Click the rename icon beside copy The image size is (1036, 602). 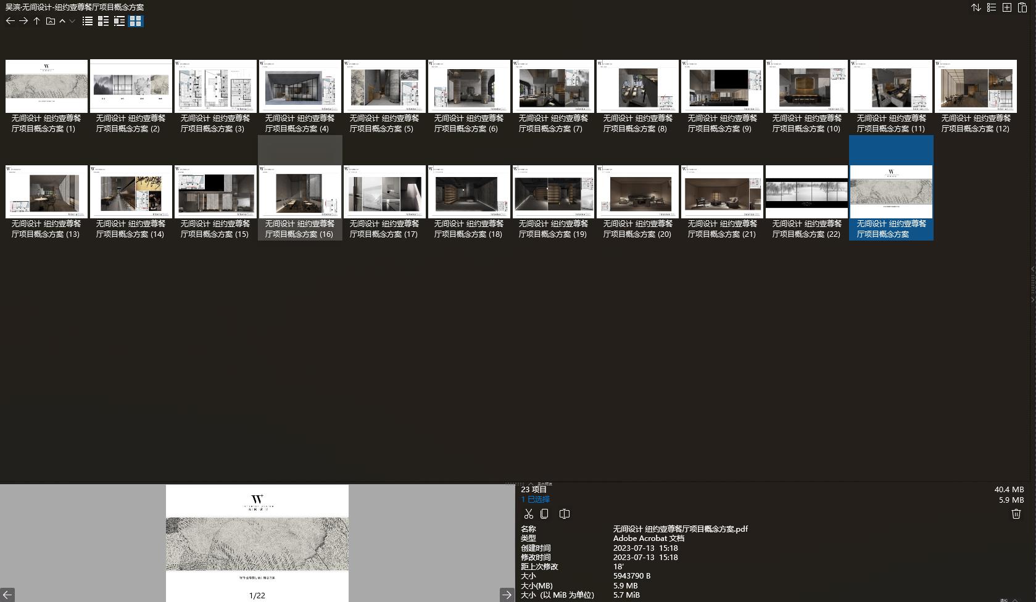[564, 514]
